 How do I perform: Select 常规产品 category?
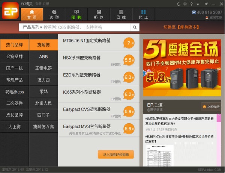point(14,80)
